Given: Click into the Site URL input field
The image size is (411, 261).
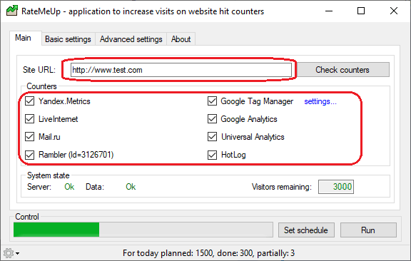Looking at the screenshot, I should pyautogui.click(x=181, y=70).
